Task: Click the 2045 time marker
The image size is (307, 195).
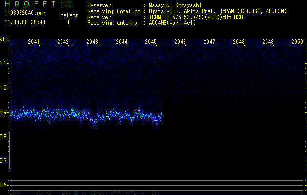Action: pos(151,42)
